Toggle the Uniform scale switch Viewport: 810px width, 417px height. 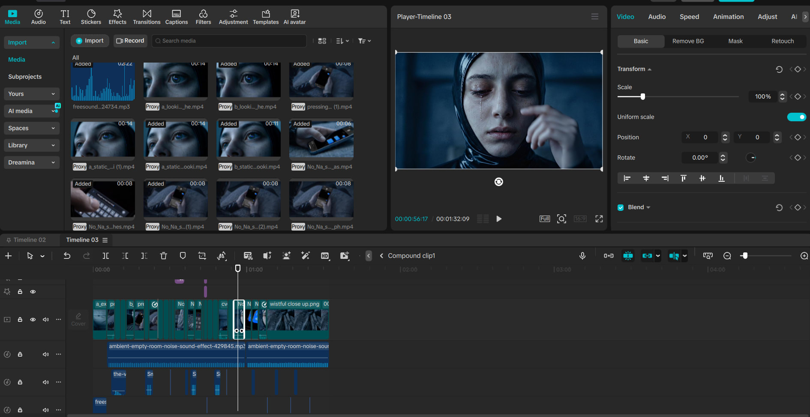point(797,117)
